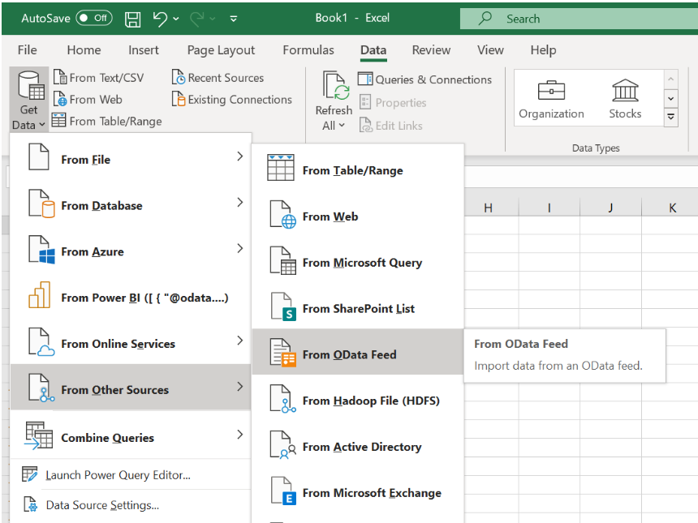
Task: Choose From Web in submenu
Action: click(359, 214)
